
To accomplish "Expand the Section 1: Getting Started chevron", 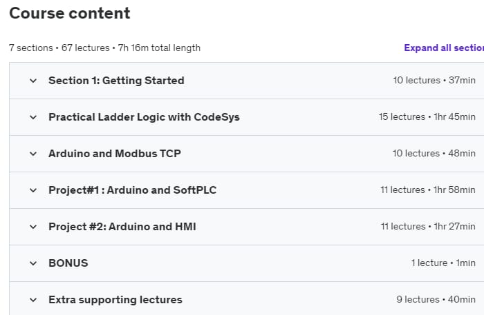I will (x=32, y=81).
